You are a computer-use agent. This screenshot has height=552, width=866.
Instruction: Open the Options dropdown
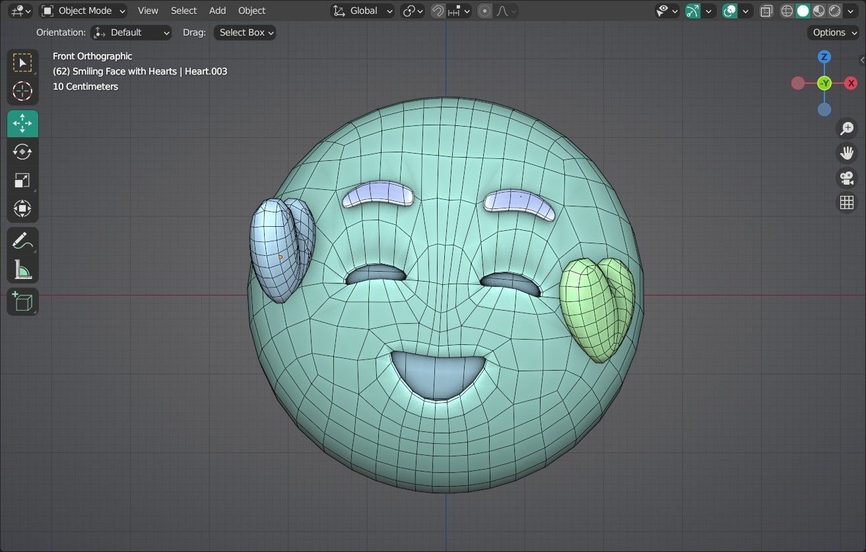pos(835,32)
